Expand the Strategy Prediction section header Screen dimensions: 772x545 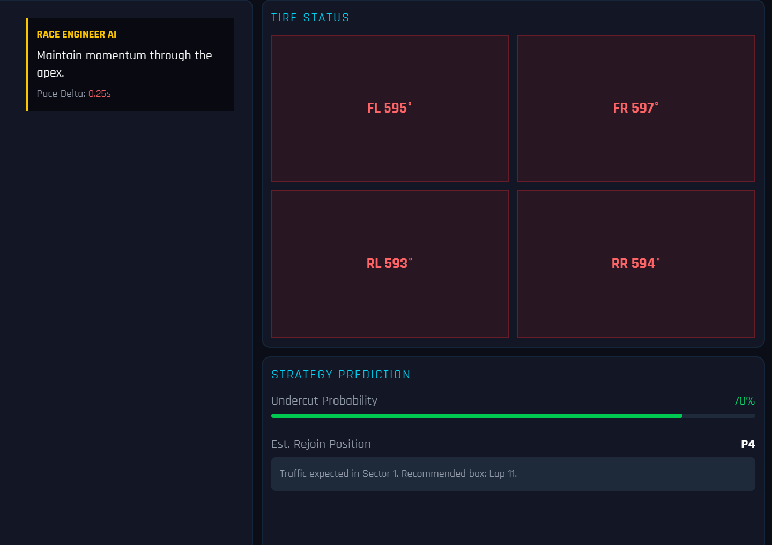[x=341, y=374]
